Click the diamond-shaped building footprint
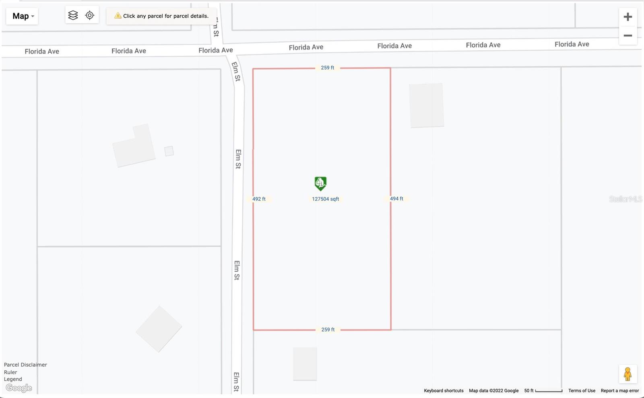This screenshot has width=644, height=398. point(159,329)
